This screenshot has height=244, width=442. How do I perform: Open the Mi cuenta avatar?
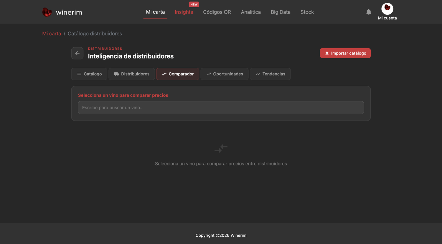387,9
